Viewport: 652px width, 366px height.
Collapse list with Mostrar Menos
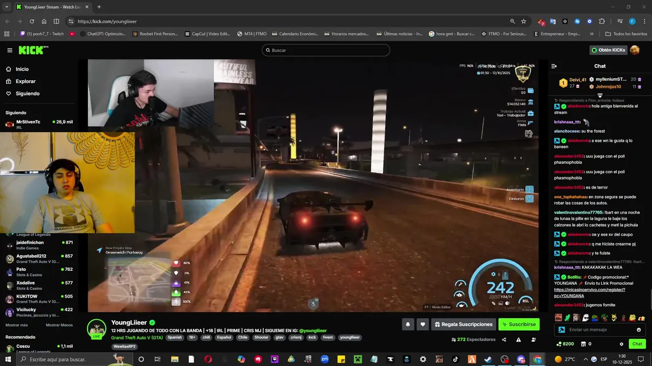[59, 325]
